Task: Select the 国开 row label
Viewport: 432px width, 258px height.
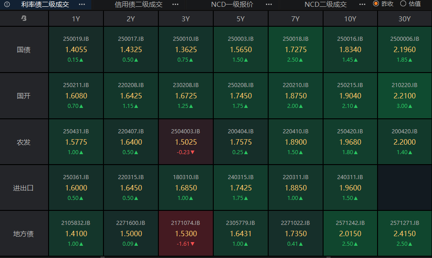Action: tap(24, 96)
